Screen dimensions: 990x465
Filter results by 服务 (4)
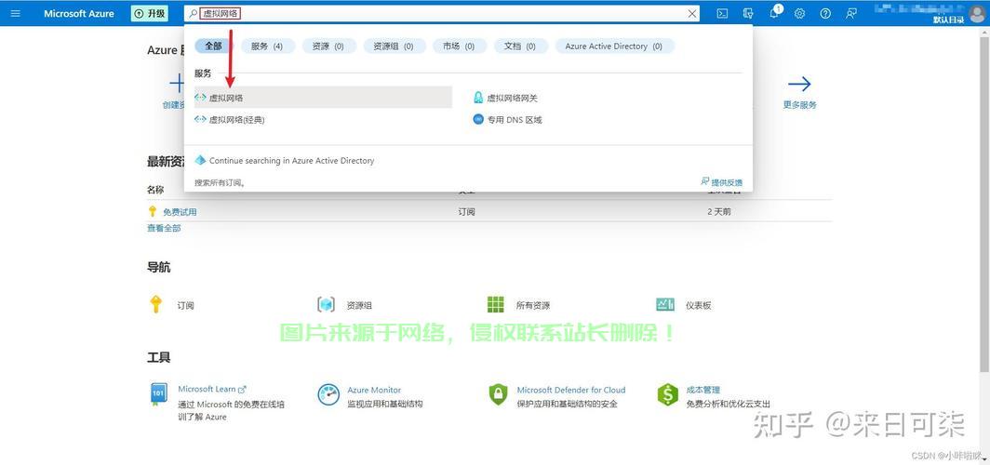click(267, 46)
